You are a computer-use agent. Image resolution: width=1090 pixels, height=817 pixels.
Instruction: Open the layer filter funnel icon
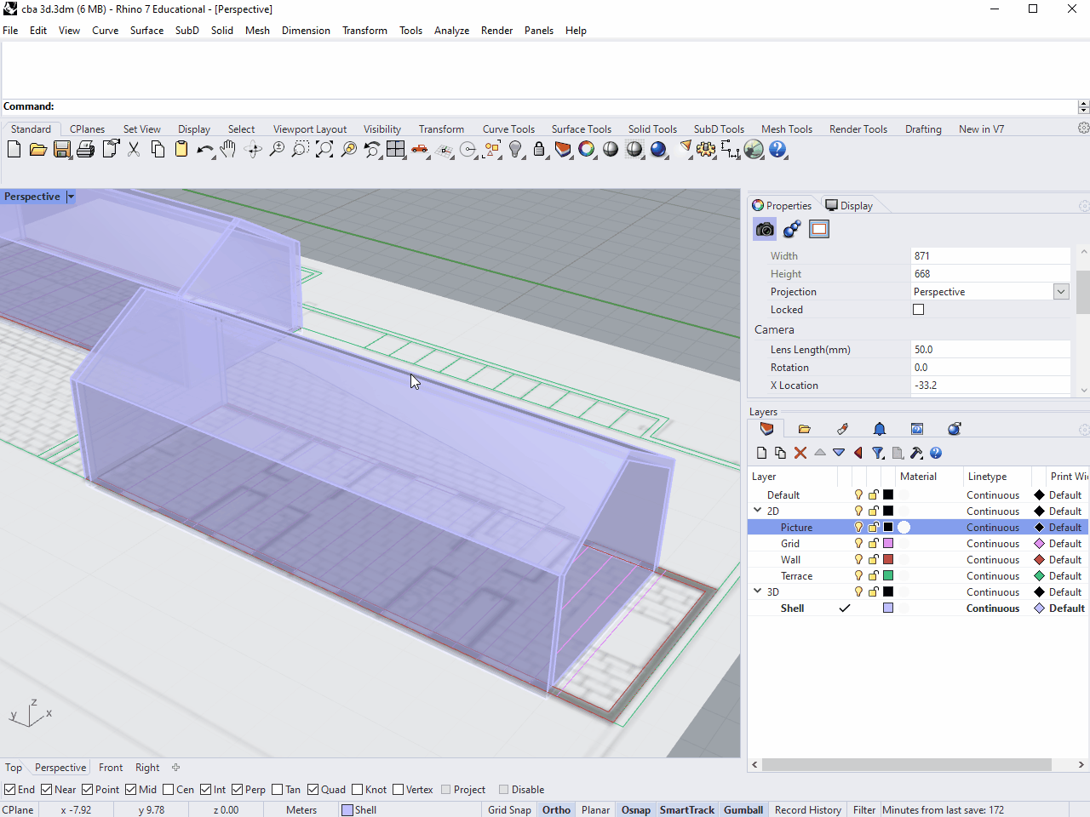pyautogui.click(x=878, y=453)
